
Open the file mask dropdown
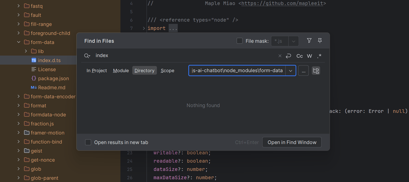tap(293, 41)
